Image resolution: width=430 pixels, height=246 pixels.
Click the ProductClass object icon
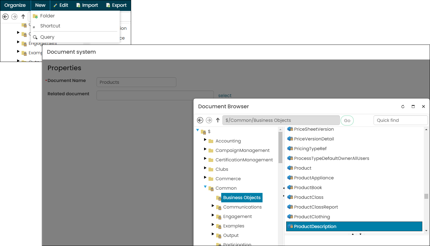(x=290, y=197)
